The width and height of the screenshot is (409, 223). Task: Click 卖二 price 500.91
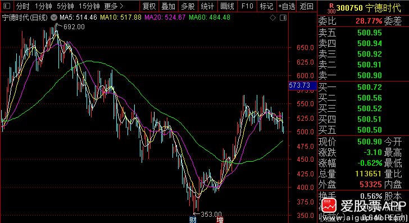point(370,65)
